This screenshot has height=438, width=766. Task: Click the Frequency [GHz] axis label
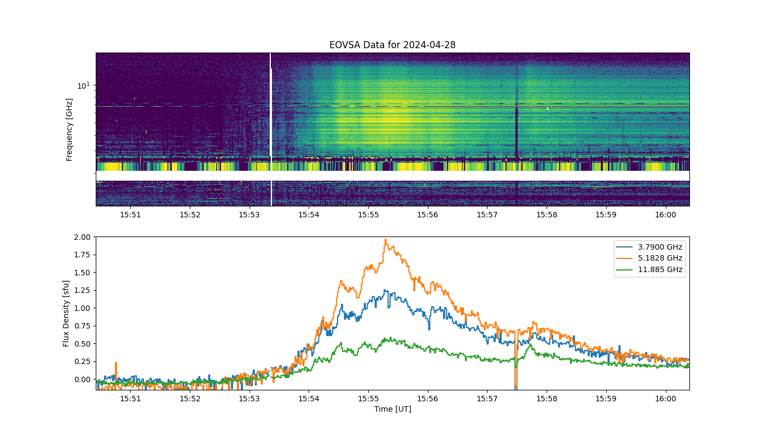69,129
